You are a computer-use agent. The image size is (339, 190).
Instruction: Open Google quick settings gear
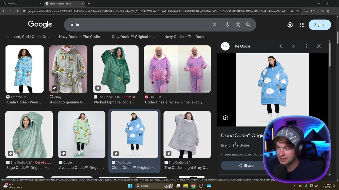(290, 25)
